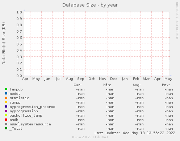Click the Jan x-axis month label

[x=125, y=79]
